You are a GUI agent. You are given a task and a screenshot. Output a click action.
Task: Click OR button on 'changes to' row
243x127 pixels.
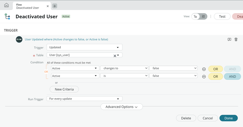pyautogui.click(x=215, y=69)
